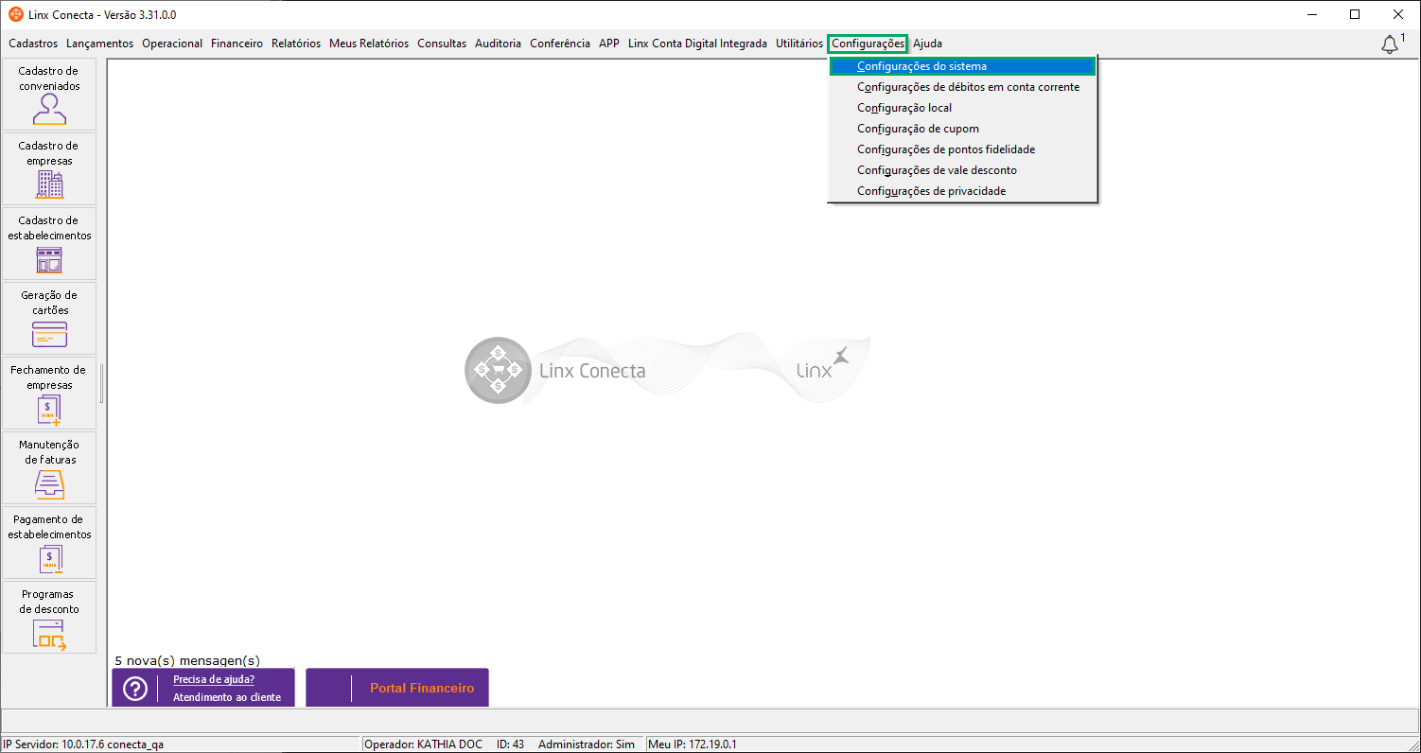Choose Configurações de débitos em conta corrente

[x=962, y=87]
